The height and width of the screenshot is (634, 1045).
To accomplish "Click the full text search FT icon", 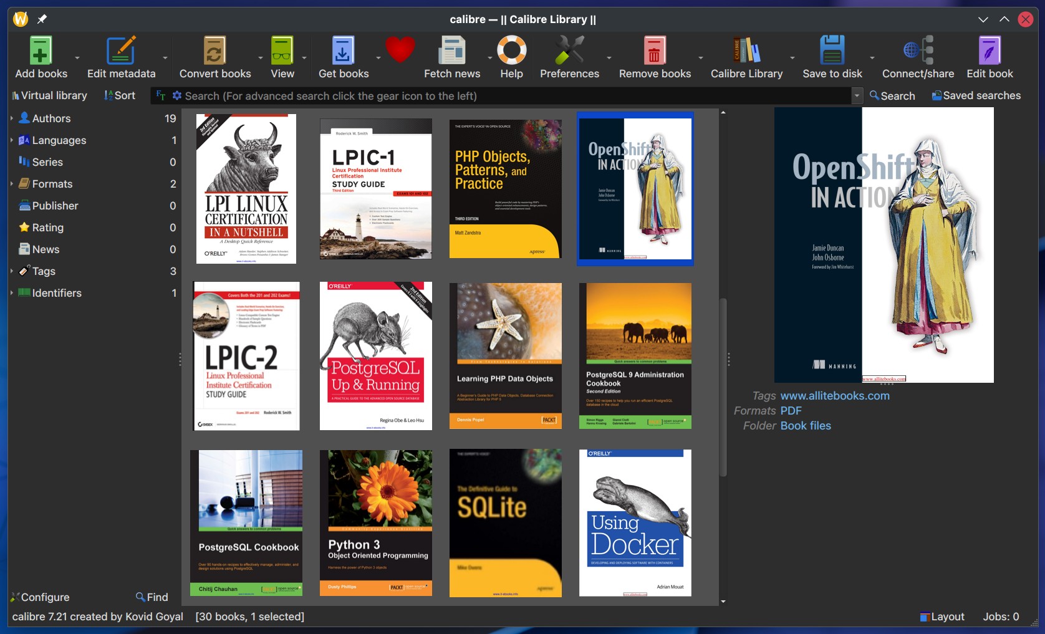I will (x=161, y=95).
